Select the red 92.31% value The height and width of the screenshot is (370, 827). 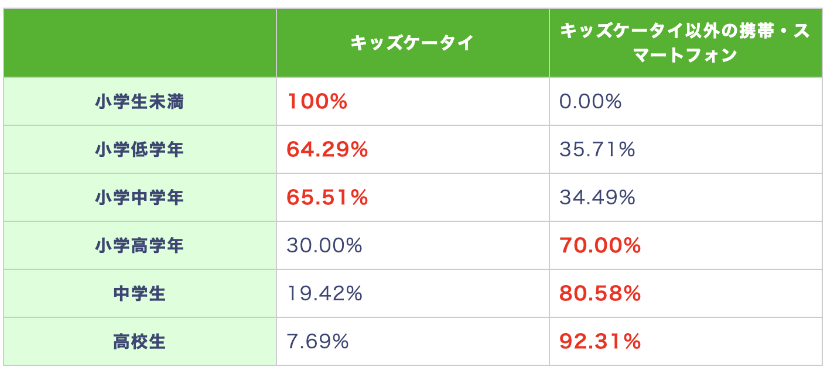(x=600, y=342)
